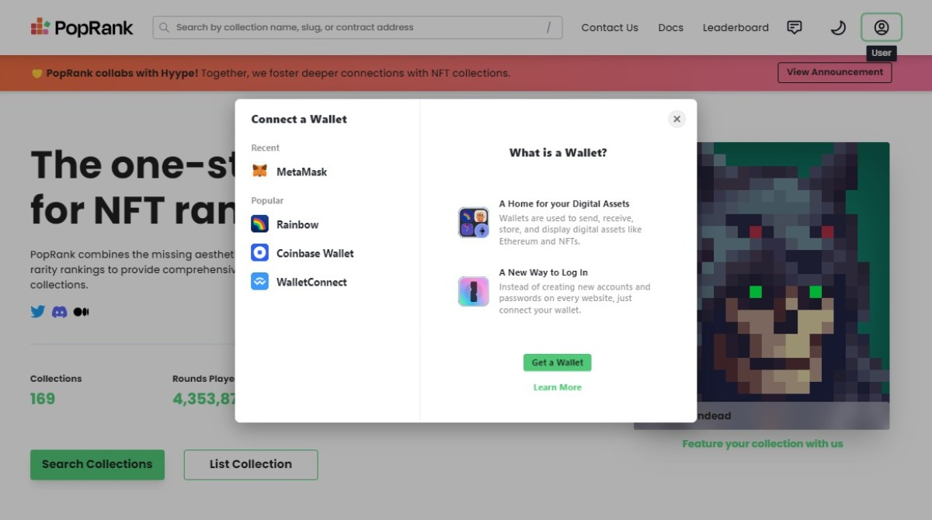This screenshot has height=520, width=932.
Task: Open PopRank Twitter profile icon
Action: 38,311
